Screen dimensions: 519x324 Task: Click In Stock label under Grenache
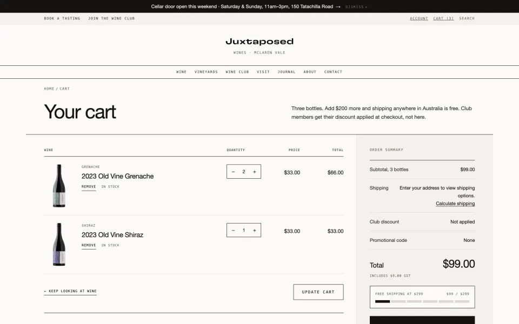click(x=110, y=187)
